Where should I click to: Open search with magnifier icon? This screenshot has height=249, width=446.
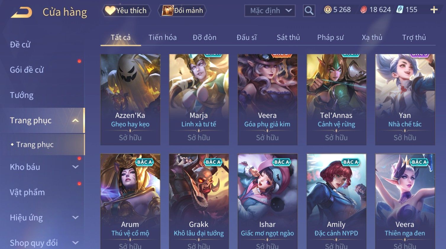[309, 11]
